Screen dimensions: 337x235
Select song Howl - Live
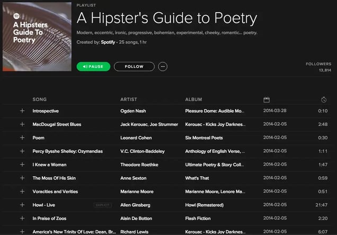coord(44,205)
